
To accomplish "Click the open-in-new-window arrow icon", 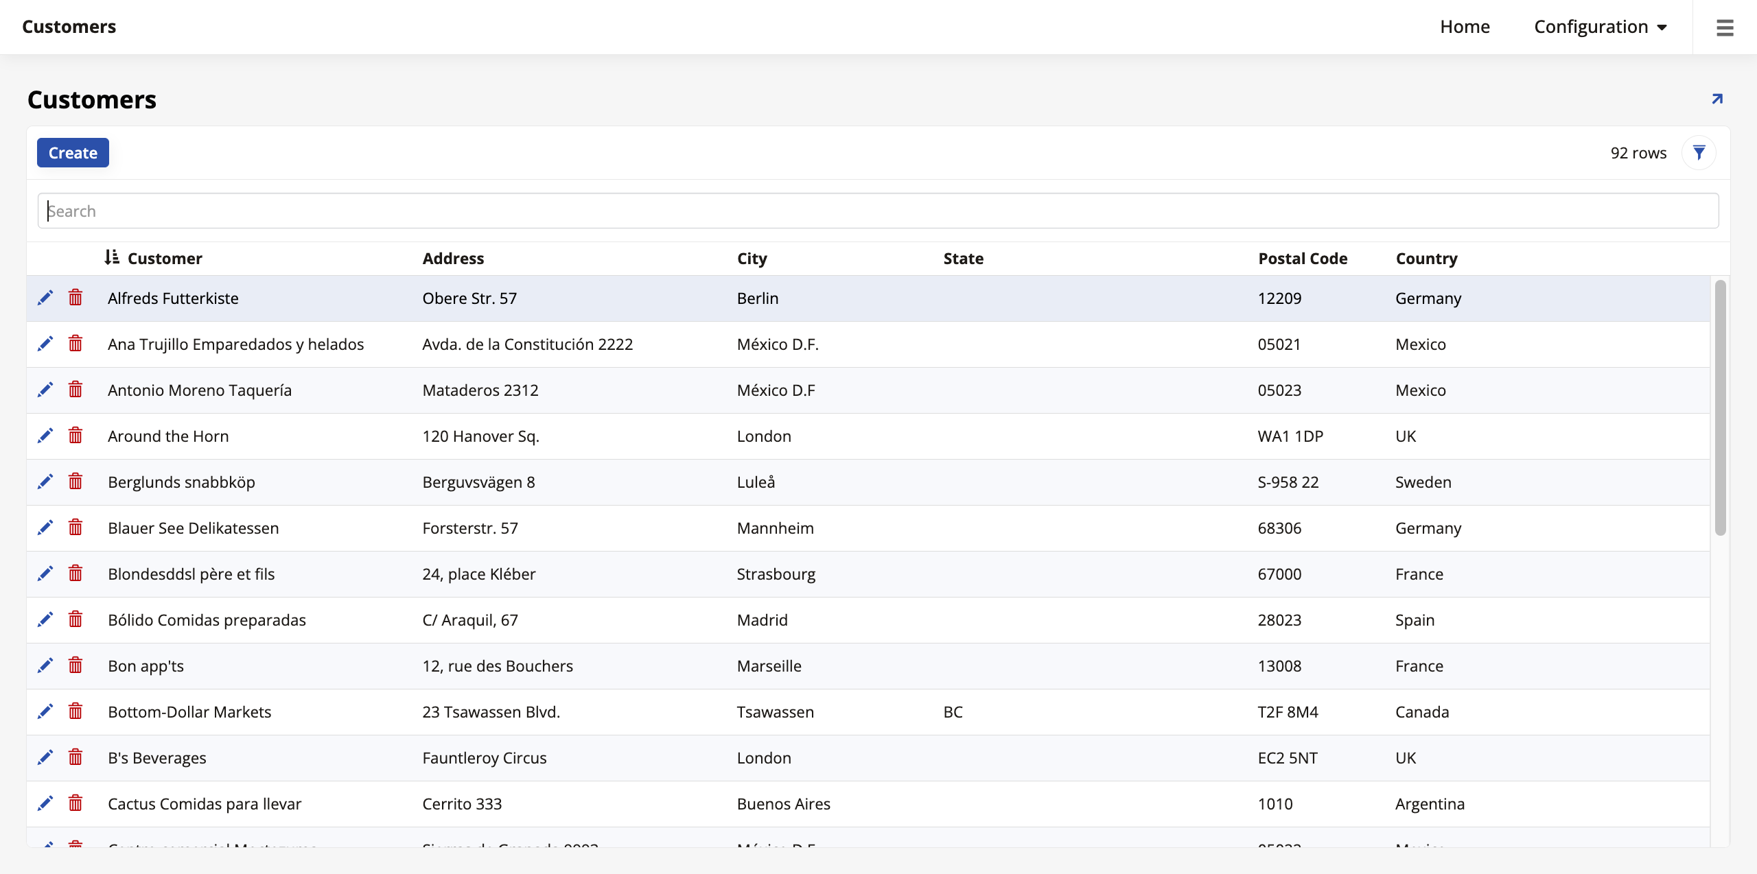I will click(1717, 99).
